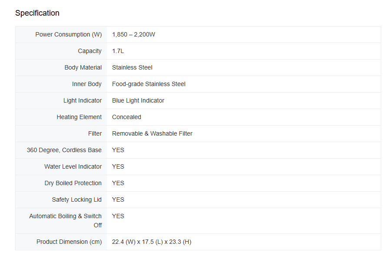Click Removable & Washable Filter text
Image resolution: width=389 pixels, height=266 pixels.
coord(152,133)
